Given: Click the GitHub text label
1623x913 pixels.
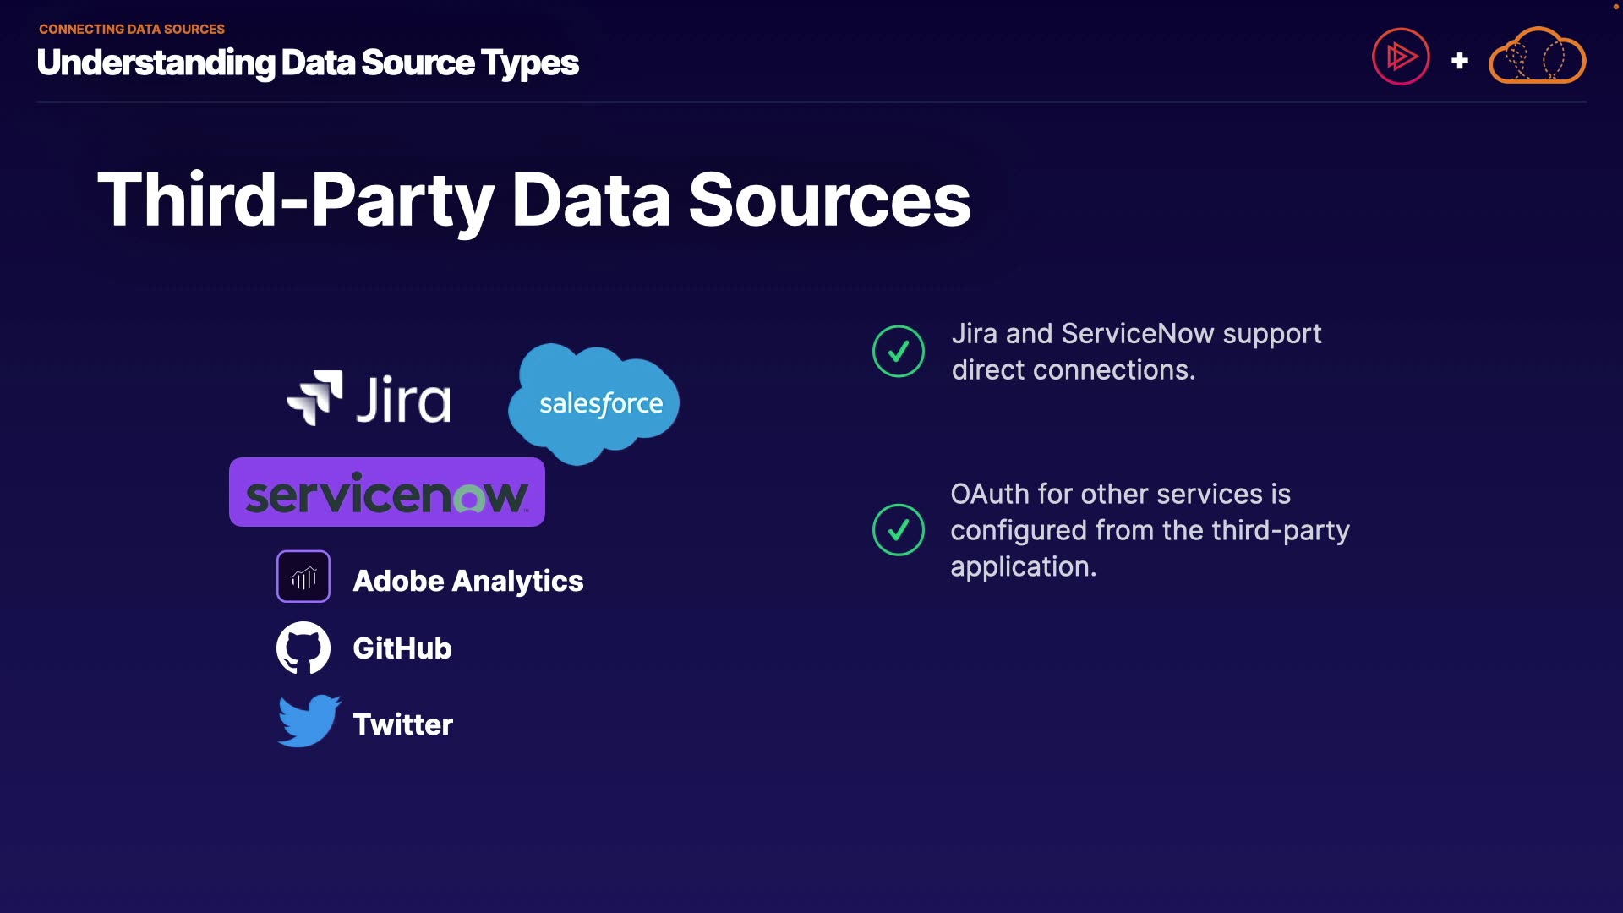Looking at the screenshot, I should tap(402, 648).
